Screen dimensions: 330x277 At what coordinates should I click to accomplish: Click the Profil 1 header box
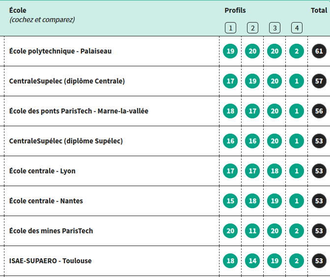click(230, 28)
